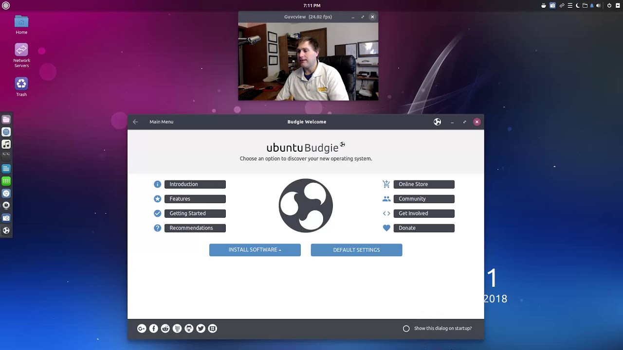Click the power button icon in panel
The width and height of the screenshot is (623, 350).
[609, 6]
